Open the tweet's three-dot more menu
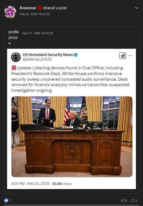The height and width of the screenshot is (206, 143). [x=130, y=56]
